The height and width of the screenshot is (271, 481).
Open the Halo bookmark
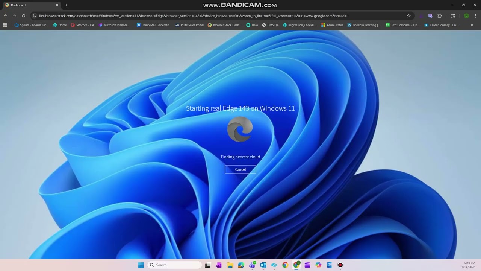pyautogui.click(x=252, y=25)
